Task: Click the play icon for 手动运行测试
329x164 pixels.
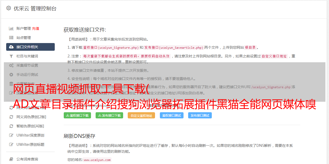Action: [11, 75]
